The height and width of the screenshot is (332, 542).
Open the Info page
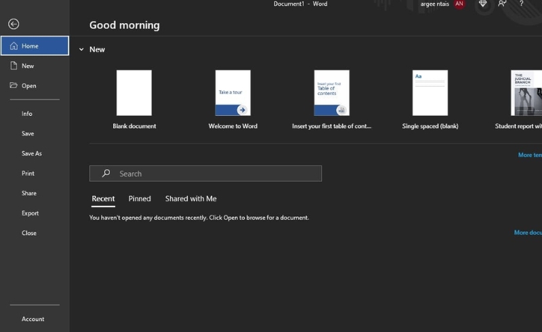pyautogui.click(x=27, y=113)
